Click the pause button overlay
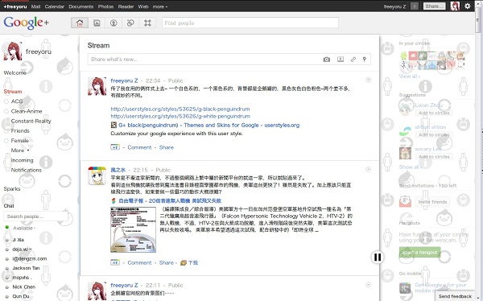The width and height of the screenshot is (483, 301). click(378, 257)
